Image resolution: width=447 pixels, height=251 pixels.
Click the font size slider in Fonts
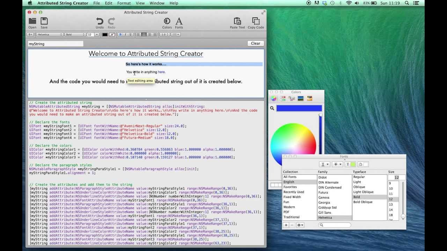click(x=403, y=200)
